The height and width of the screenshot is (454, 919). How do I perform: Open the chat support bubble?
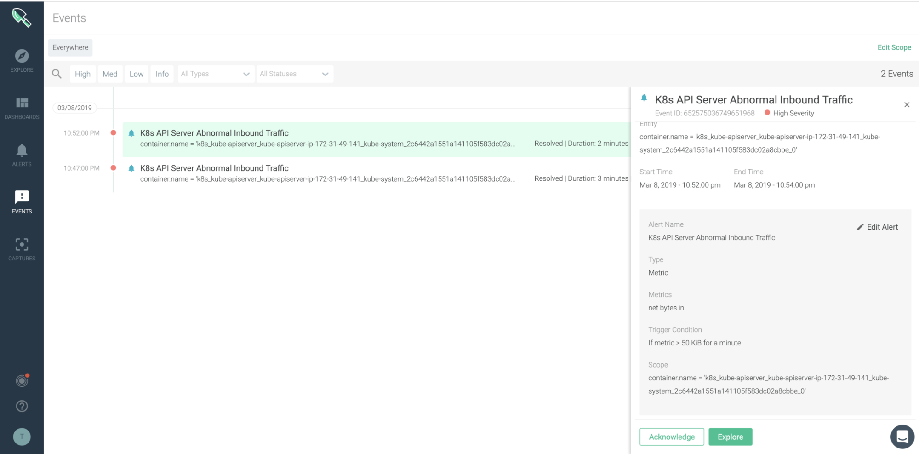pyautogui.click(x=902, y=436)
